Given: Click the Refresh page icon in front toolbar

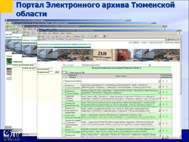Looking at the screenshot, I should click(x=57, y=36).
